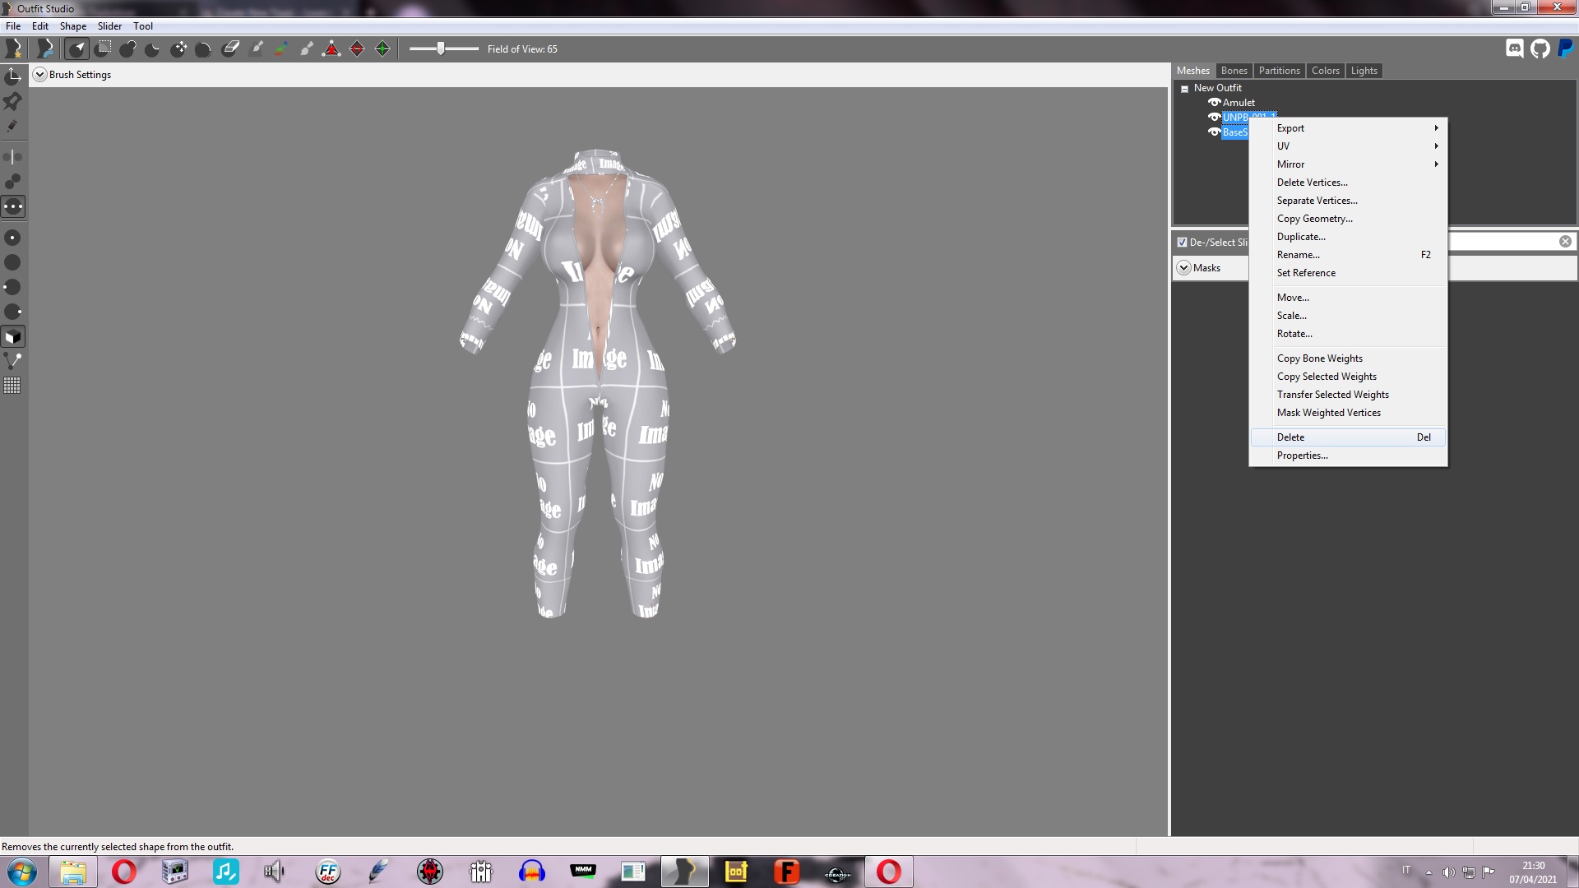Open Windows Explorer from the taskbar
This screenshot has width=1579, height=888.
tap(73, 872)
